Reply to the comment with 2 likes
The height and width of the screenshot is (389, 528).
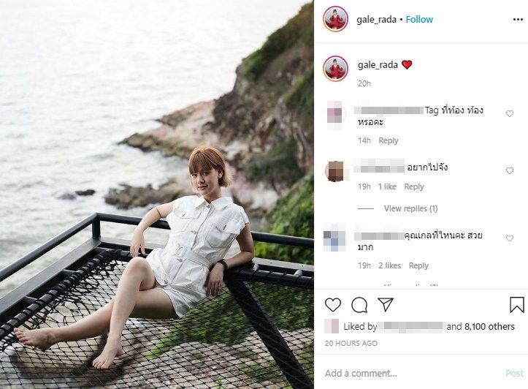418,265
